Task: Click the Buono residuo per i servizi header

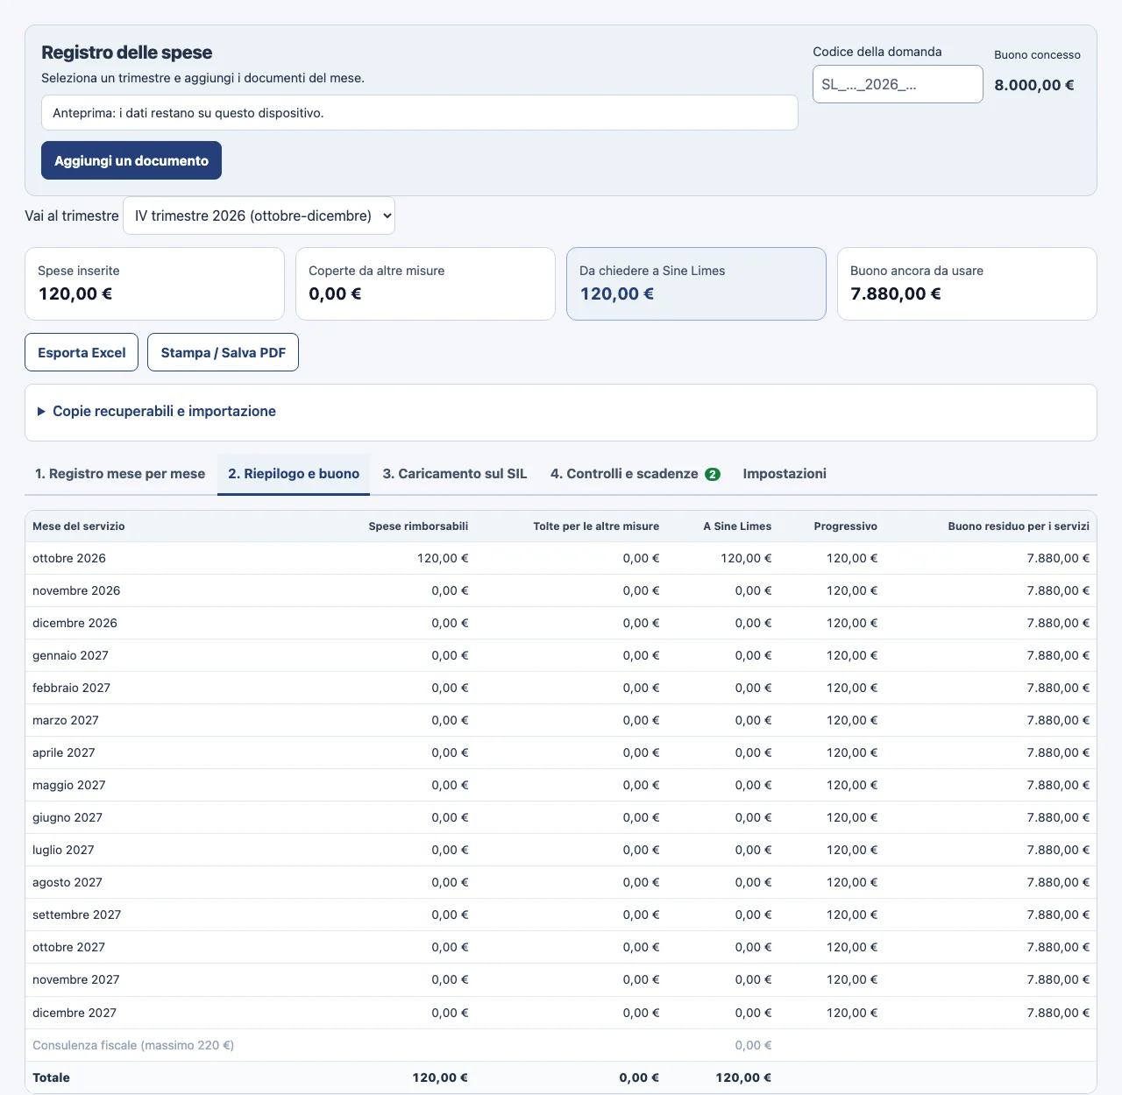Action: click(x=1019, y=526)
